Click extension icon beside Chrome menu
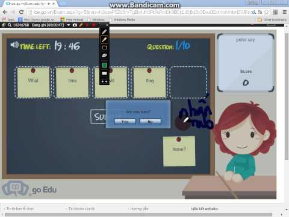 275,12
